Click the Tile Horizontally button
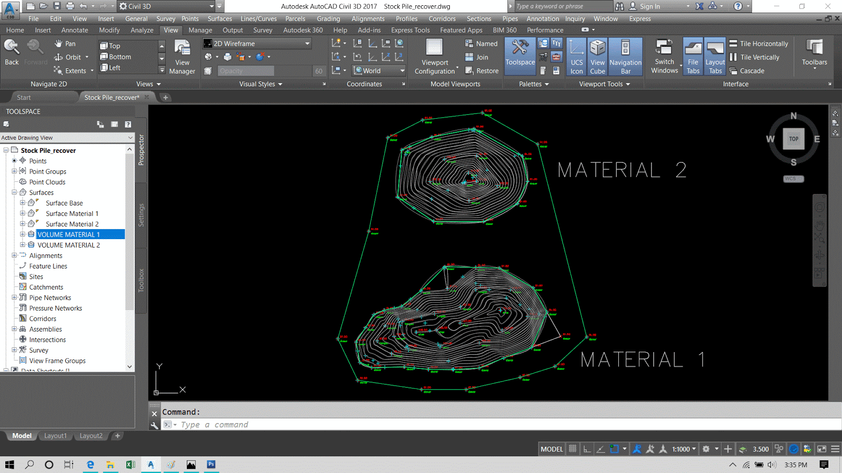 point(758,44)
